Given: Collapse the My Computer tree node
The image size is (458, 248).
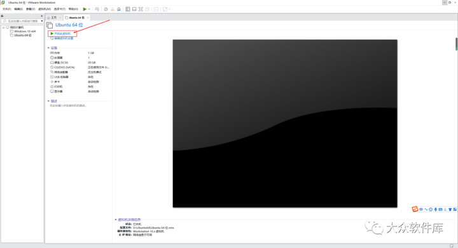Looking at the screenshot, I should click(4, 27).
